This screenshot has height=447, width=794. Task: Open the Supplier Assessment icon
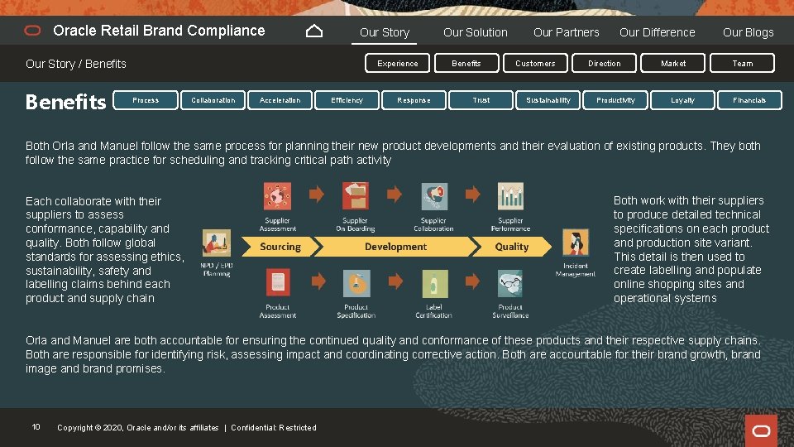[277, 196]
